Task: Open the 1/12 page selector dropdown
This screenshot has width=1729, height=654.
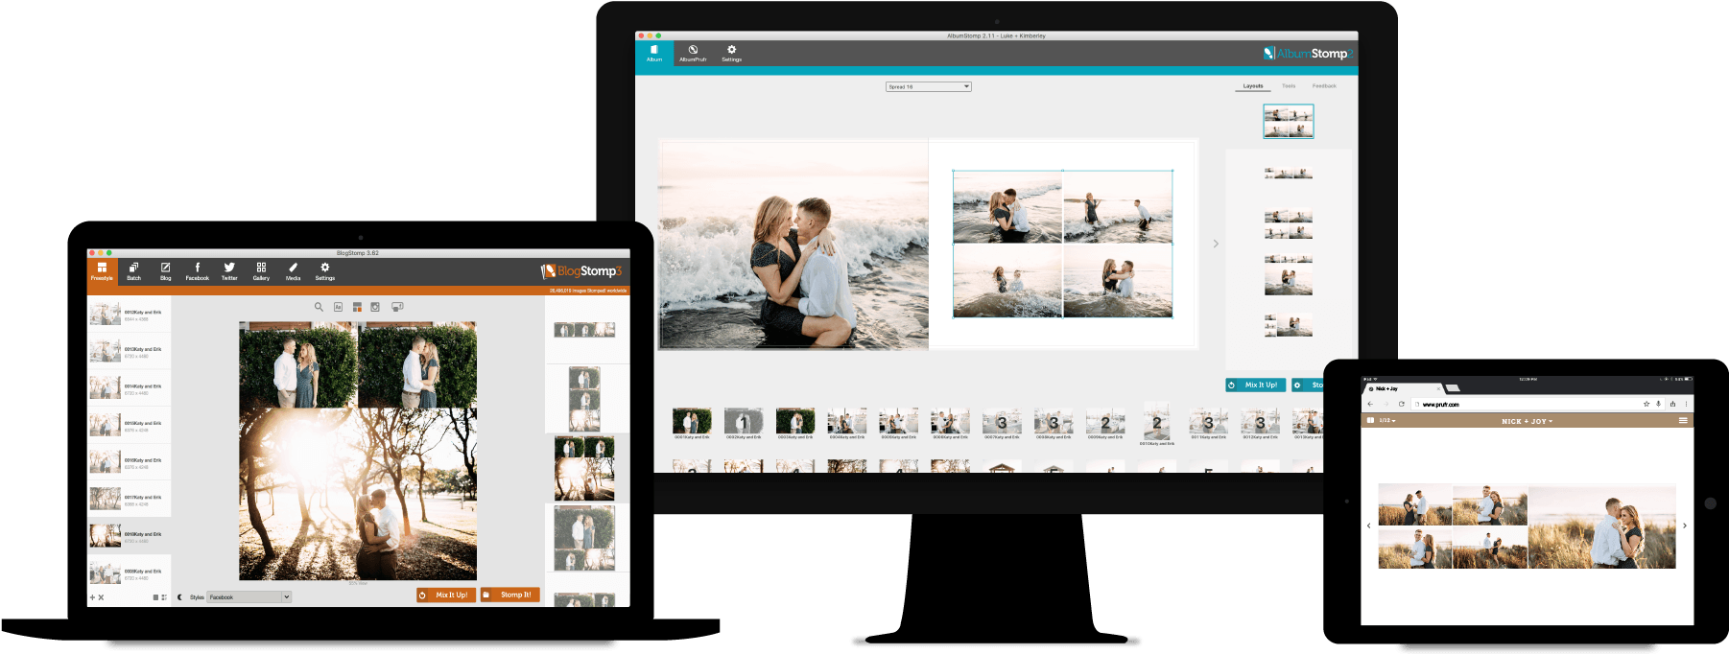Action: pos(1386,421)
